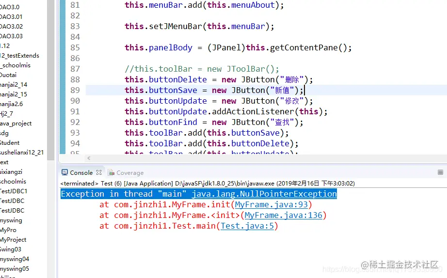Select project DAO3.0 in explorer

coord(10,7)
